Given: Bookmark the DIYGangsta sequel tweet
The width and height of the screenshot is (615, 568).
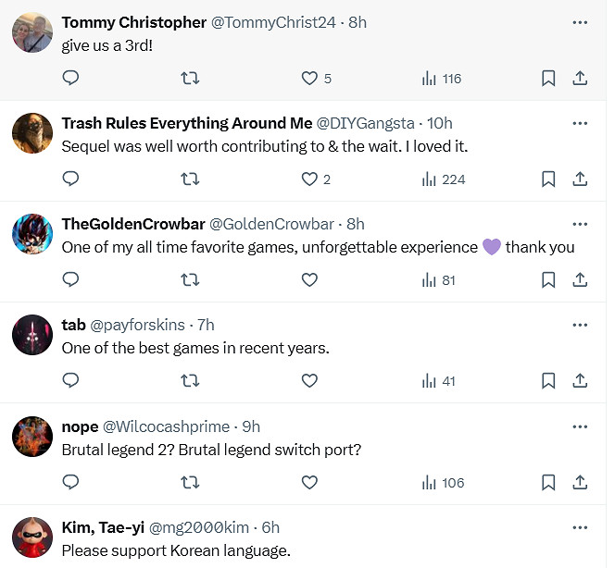Looking at the screenshot, I should [x=548, y=179].
